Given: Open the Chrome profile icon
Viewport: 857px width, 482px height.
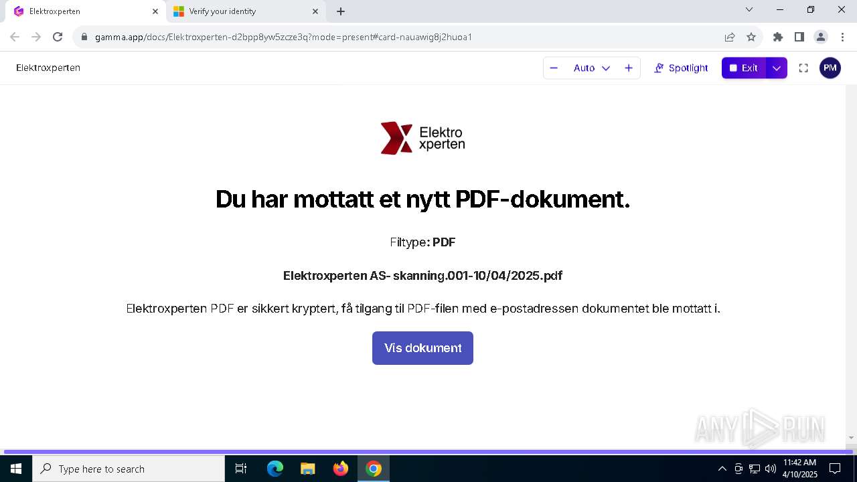Looking at the screenshot, I should (820, 37).
